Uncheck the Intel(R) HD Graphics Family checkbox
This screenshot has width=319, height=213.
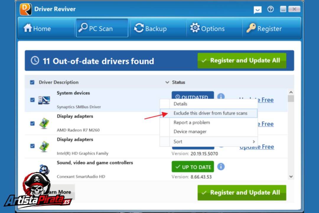coord(32,146)
